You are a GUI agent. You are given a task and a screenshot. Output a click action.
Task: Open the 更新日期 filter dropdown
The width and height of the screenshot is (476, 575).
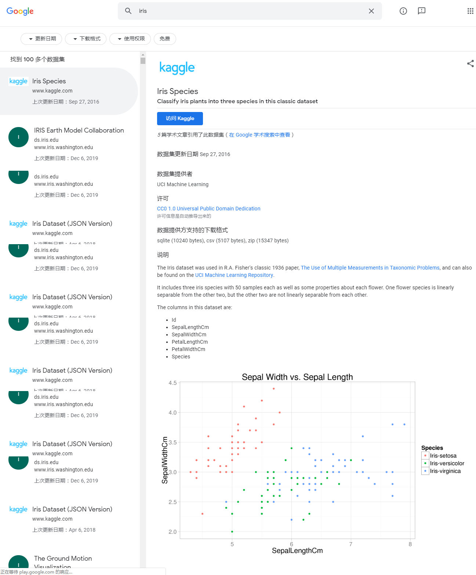click(x=41, y=39)
